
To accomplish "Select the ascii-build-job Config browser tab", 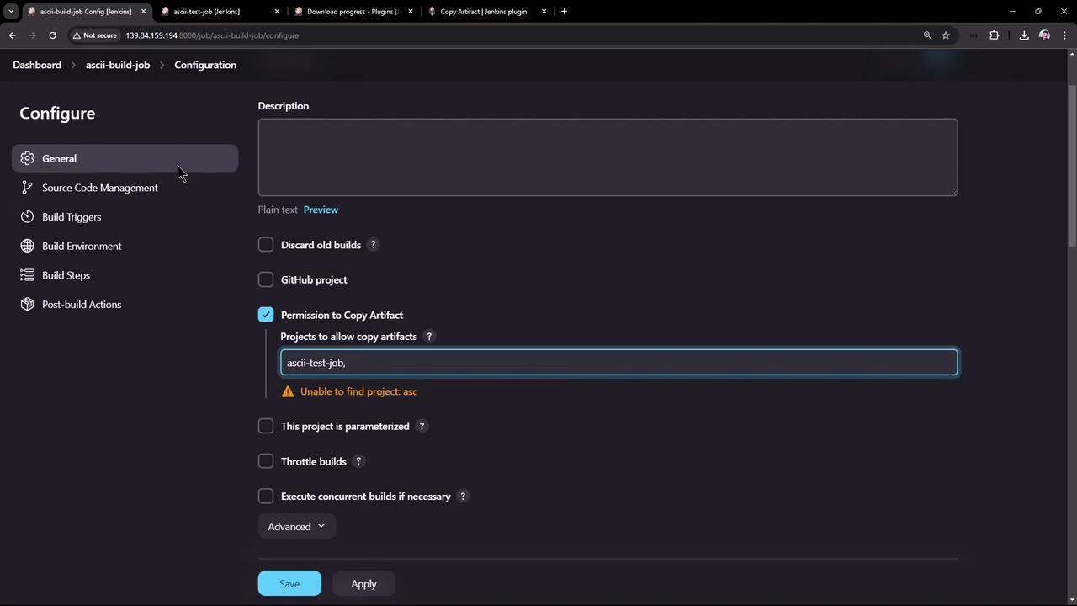I will point(86,12).
